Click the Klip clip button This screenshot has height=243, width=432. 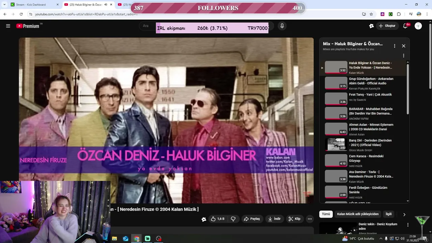[294, 219]
